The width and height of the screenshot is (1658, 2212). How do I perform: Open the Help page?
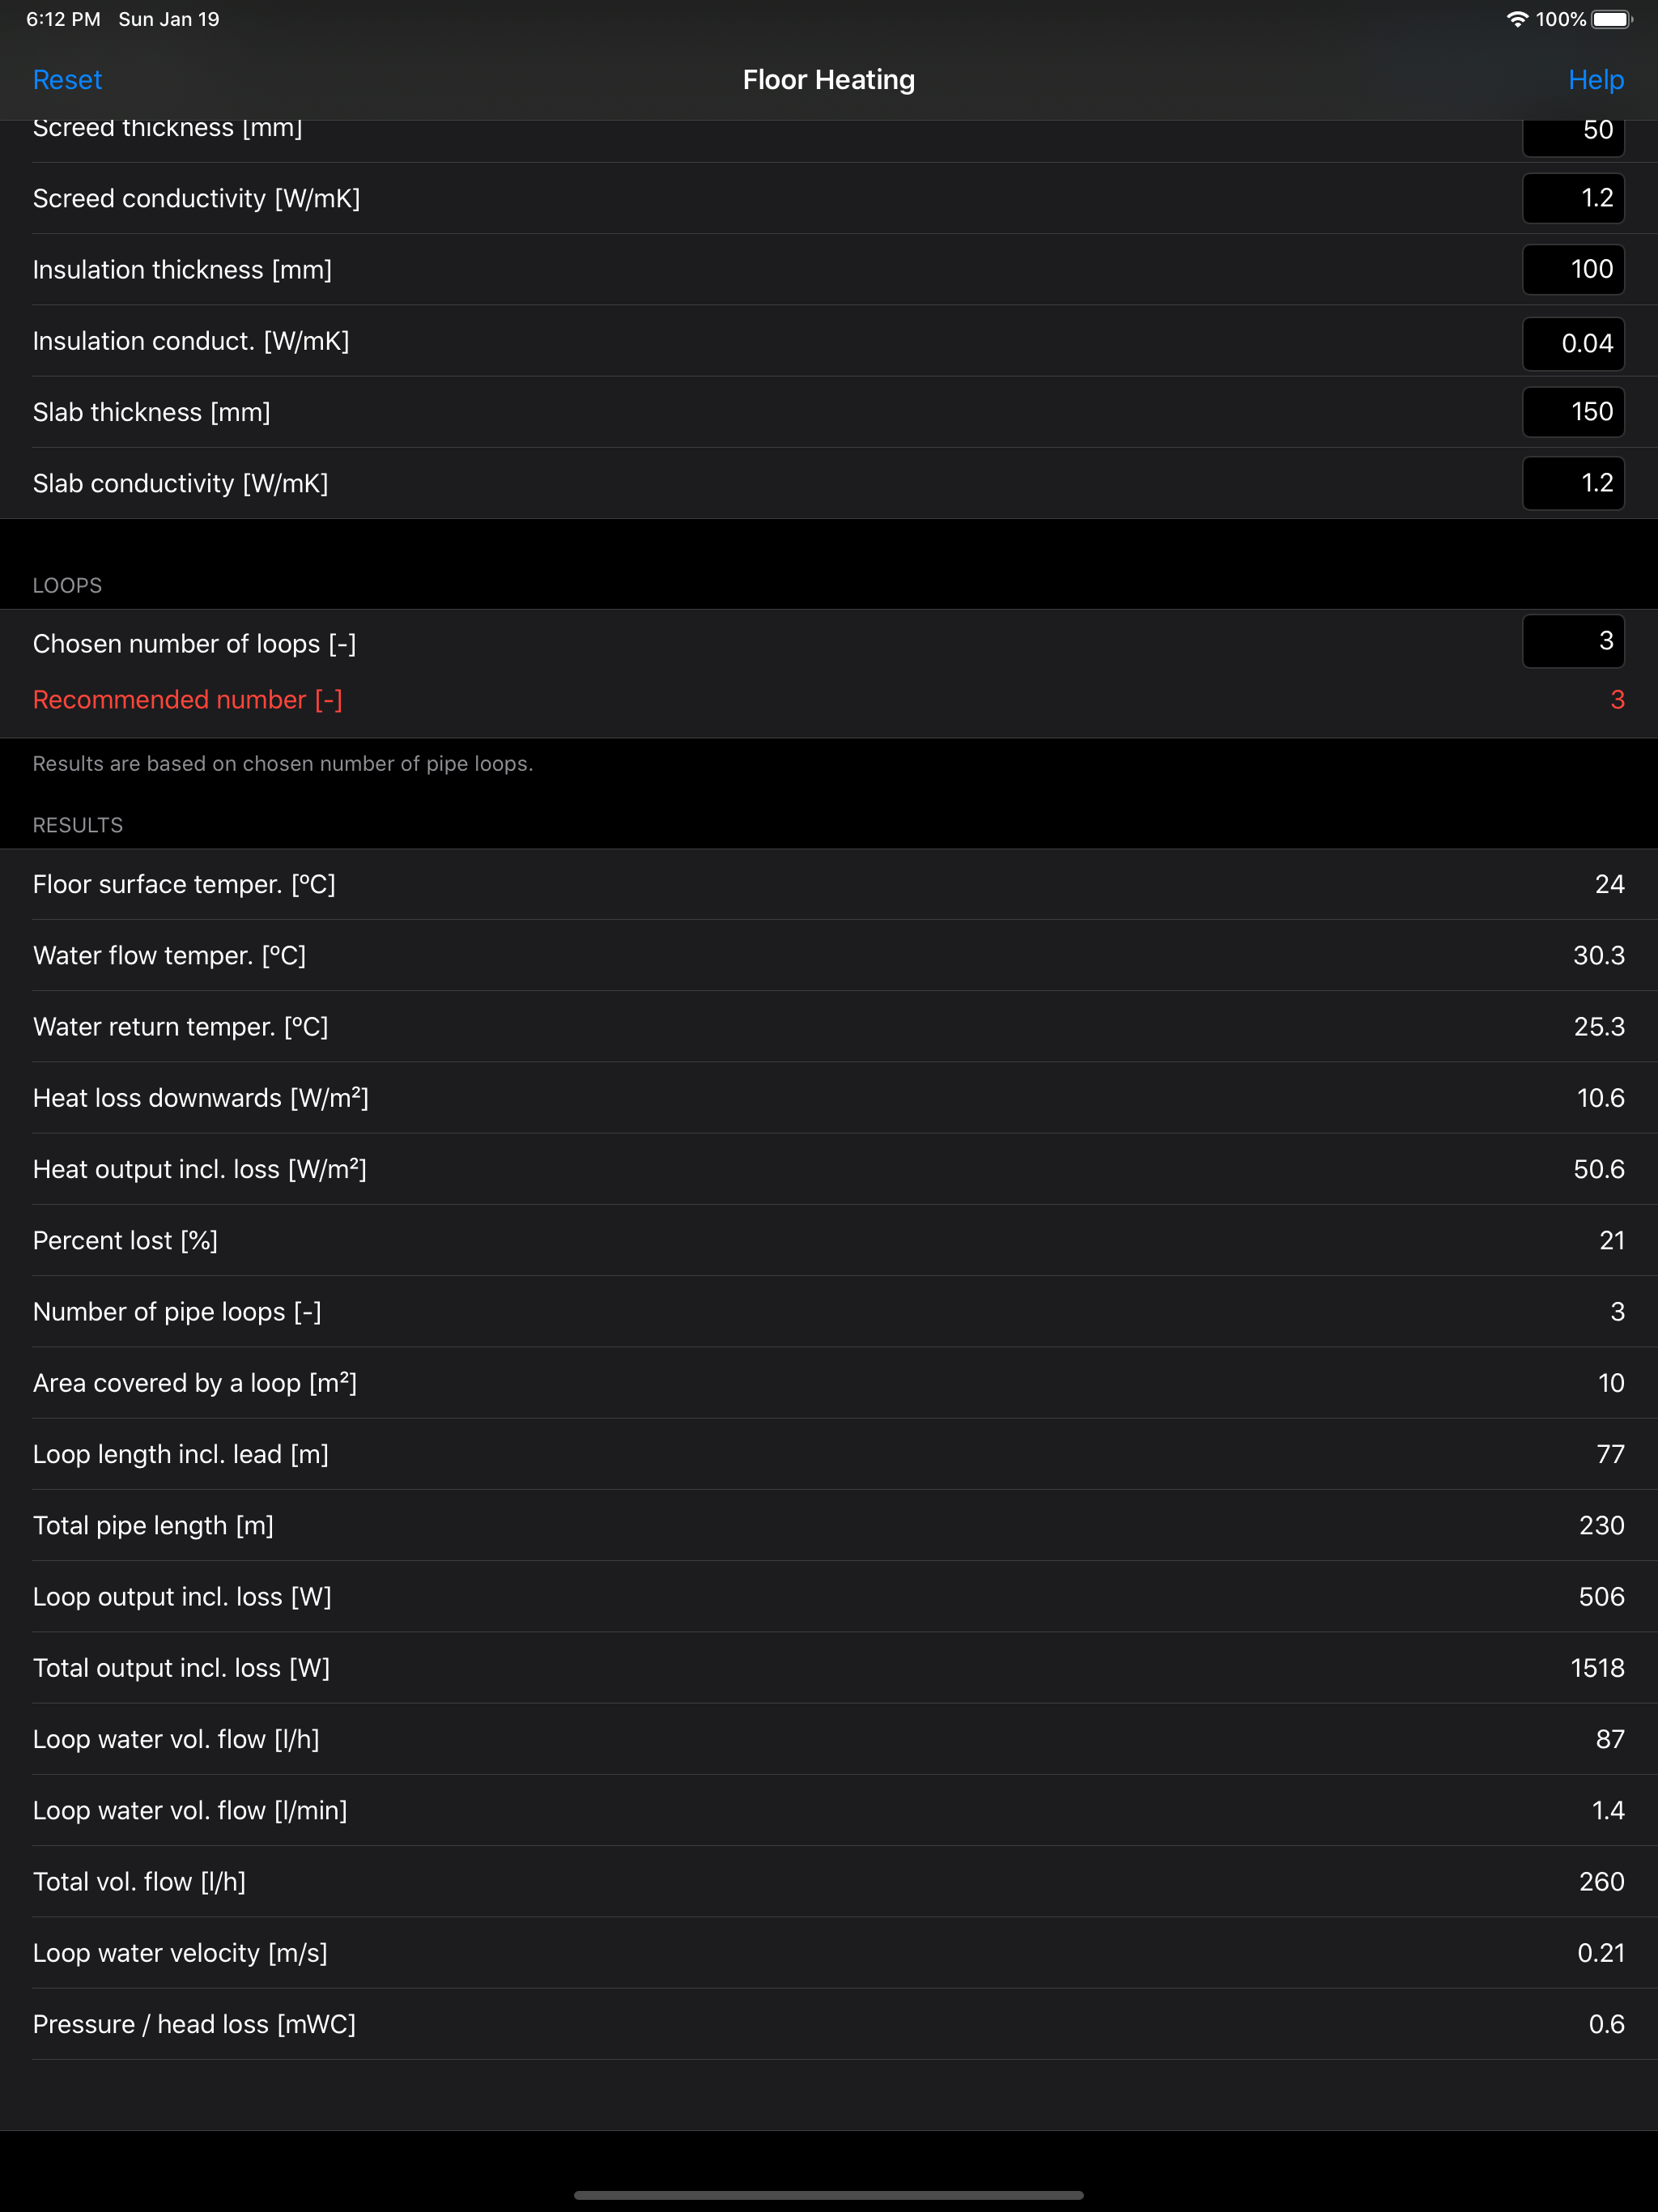[x=1595, y=80]
